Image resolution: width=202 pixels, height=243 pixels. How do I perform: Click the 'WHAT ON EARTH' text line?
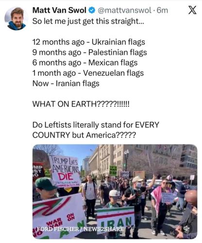point(81,104)
